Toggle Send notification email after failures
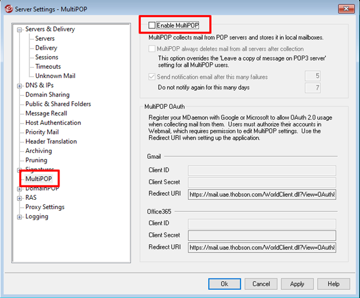This screenshot has height=298, width=360. click(152, 77)
